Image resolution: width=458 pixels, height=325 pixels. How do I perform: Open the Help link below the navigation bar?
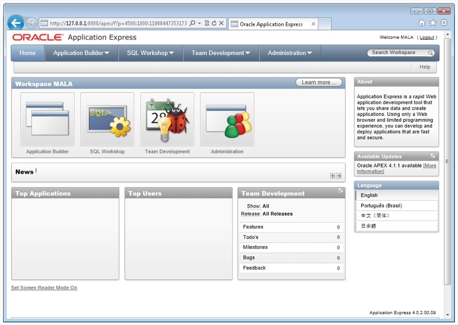pyautogui.click(x=425, y=67)
